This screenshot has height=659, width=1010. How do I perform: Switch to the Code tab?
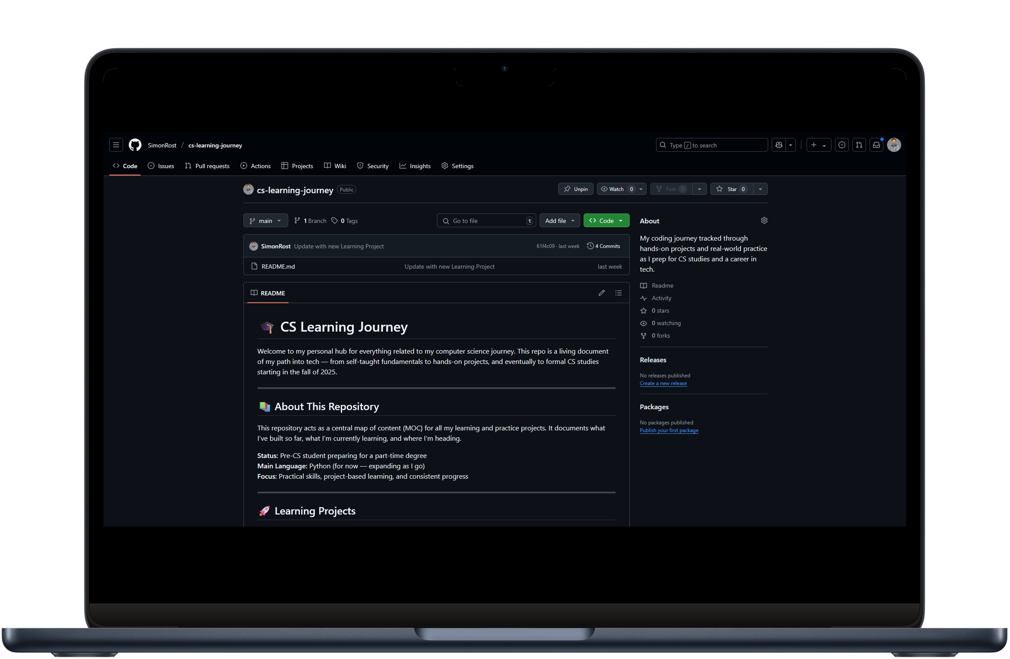pos(125,166)
